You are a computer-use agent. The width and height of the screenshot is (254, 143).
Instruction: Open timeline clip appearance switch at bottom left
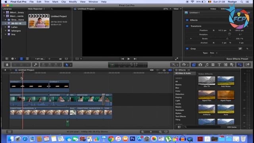tap(10, 132)
